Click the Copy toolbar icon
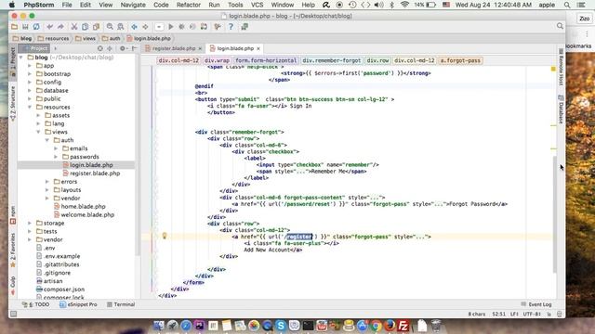Screen dimensions: 595x334 pyautogui.click(x=86, y=27)
